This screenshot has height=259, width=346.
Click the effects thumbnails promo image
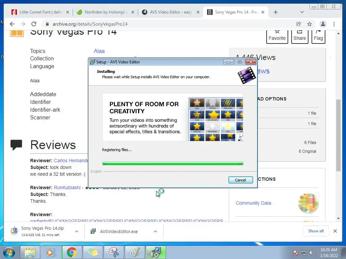(x=216, y=119)
